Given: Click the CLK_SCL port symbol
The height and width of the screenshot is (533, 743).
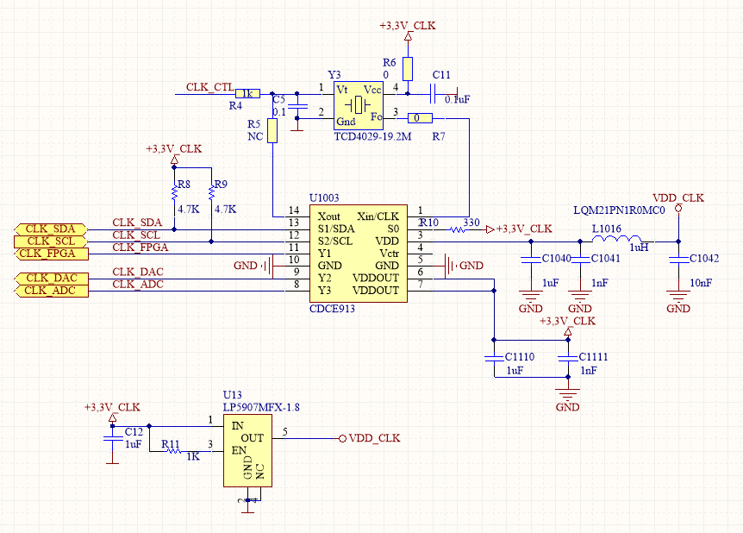Looking at the screenshot, I should (51, 241).
